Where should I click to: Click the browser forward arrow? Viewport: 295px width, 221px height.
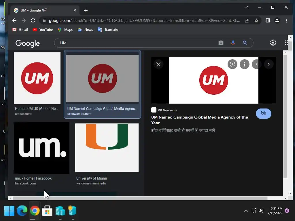(24, 20)
